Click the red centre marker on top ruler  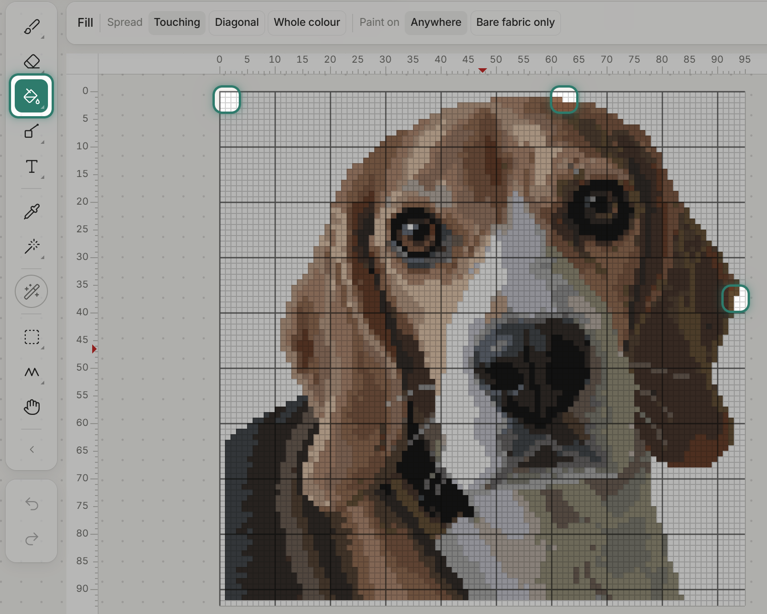point(482,70)
